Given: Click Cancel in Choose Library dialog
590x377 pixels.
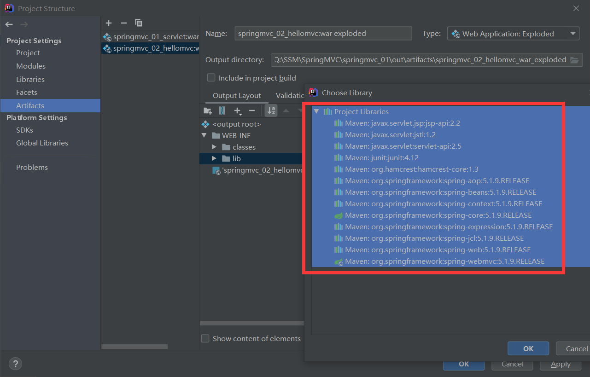Looking at the screenshot, I should (573, 348).
